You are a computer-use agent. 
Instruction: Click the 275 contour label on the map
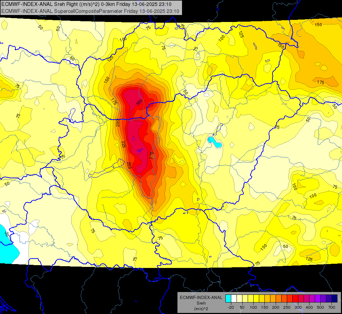click(152, 155)
